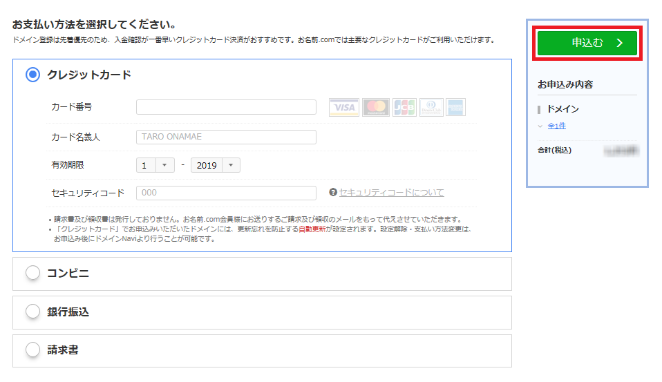Viewport: 662px width, 382px height.
Task: Click the security code help question icon
Action: (333, 192)
